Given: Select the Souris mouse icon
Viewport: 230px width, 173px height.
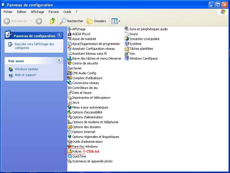Looking at the screenshot, I should (127, 34).
